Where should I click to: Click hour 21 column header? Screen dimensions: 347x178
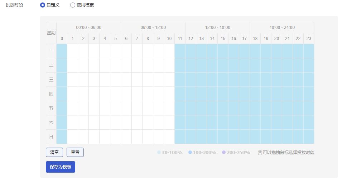point(287,39)
